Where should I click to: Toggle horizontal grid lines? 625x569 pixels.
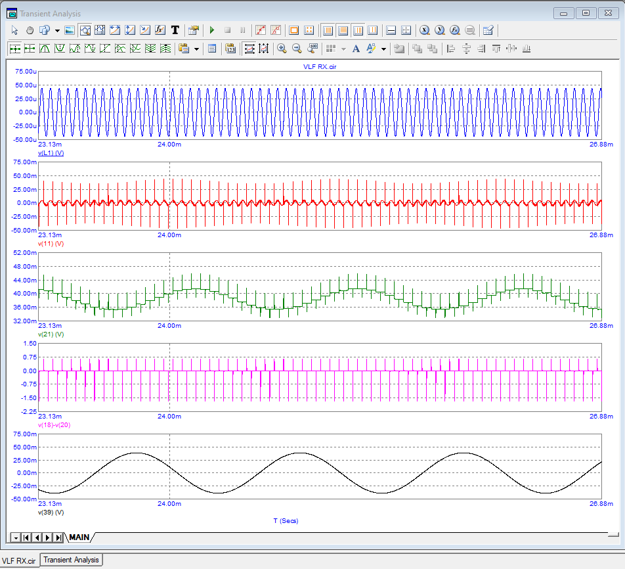pos(343,30)
